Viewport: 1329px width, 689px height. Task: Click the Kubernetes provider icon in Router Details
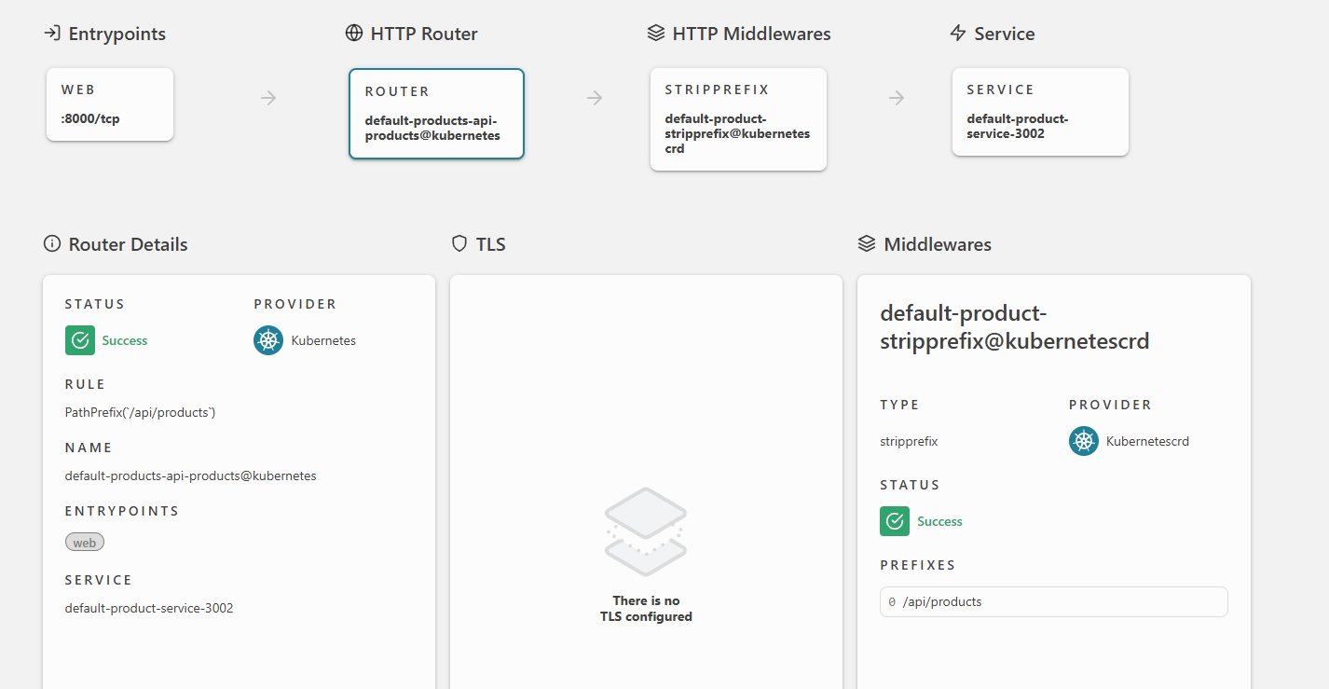[x=268, y=340]
